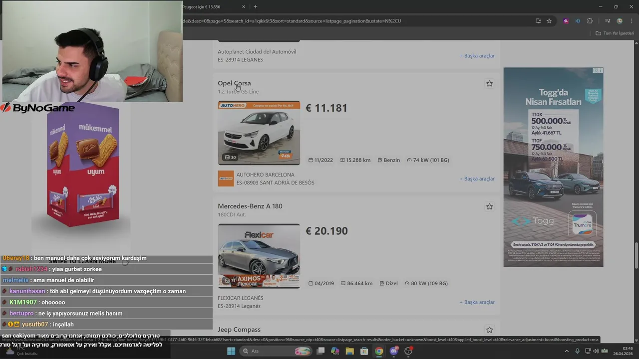Open the Windows Start menu
The width and height of the screenshot is (639, 359).
231,352
